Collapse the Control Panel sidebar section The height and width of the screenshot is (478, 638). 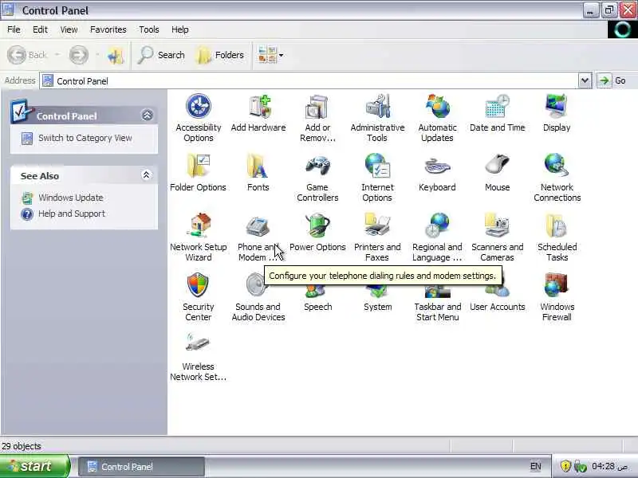(147, 116)
